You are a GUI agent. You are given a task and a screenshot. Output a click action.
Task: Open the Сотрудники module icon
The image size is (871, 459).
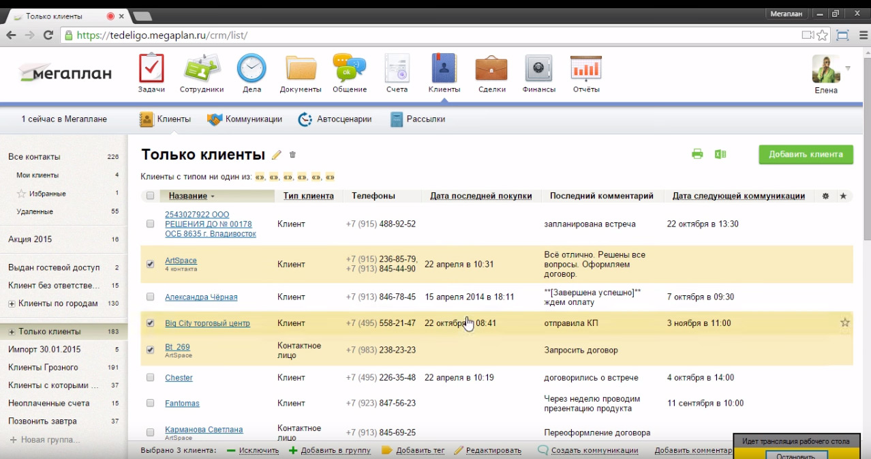(202, 69)
